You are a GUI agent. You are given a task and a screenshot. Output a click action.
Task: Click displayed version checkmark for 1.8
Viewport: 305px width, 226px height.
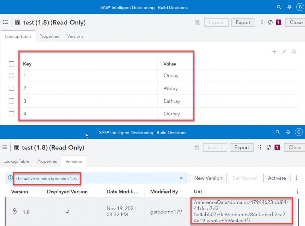tap(67, 212)
